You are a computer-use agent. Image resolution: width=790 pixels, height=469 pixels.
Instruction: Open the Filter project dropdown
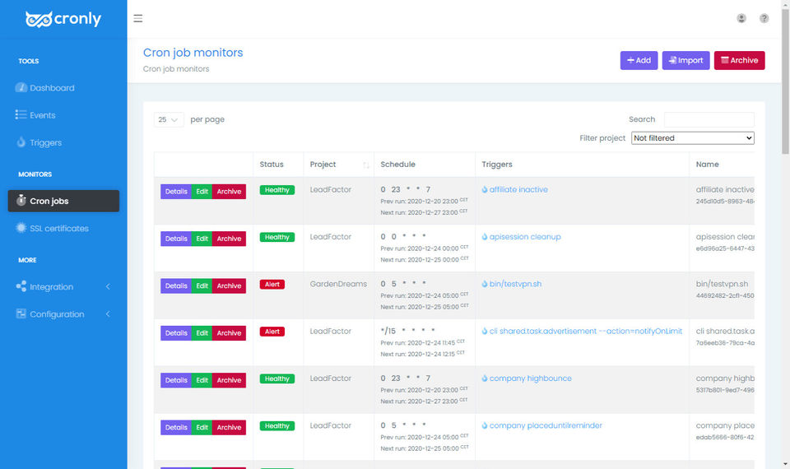pyautogui.click(x=692, y=138)
